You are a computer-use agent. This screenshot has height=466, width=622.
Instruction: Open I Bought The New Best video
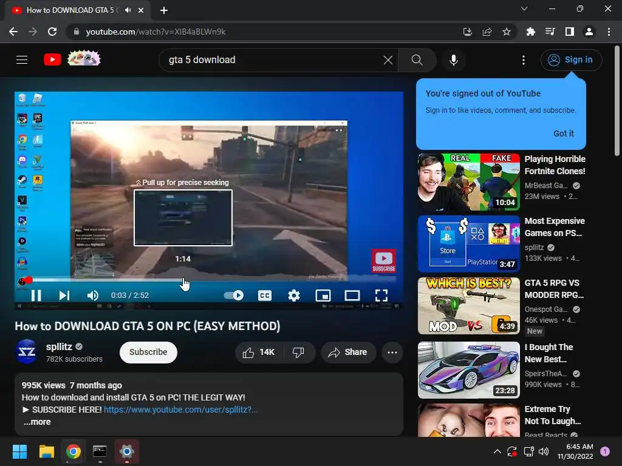click(468, 370)
